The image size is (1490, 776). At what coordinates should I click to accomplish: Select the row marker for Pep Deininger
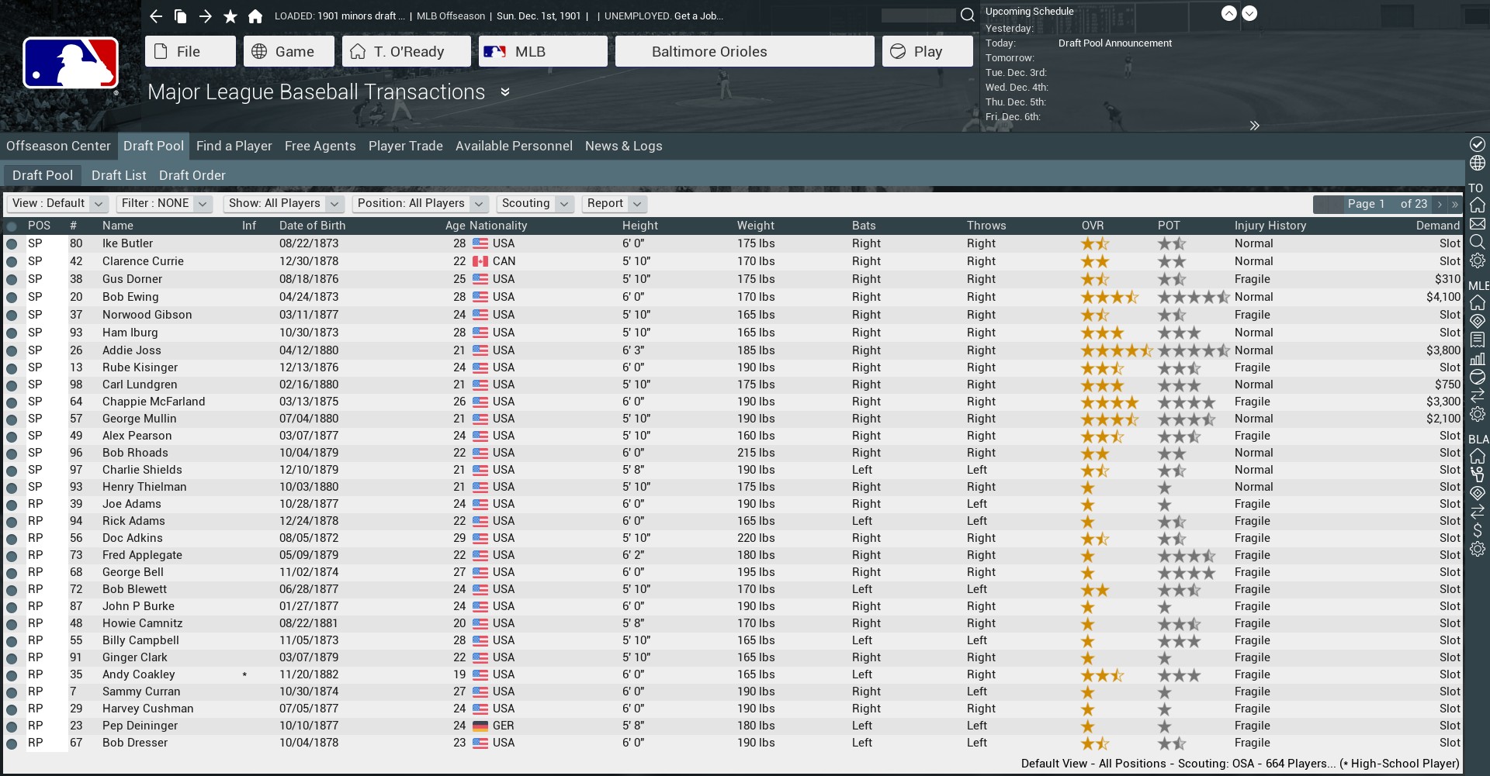click(x=12, y=726)
